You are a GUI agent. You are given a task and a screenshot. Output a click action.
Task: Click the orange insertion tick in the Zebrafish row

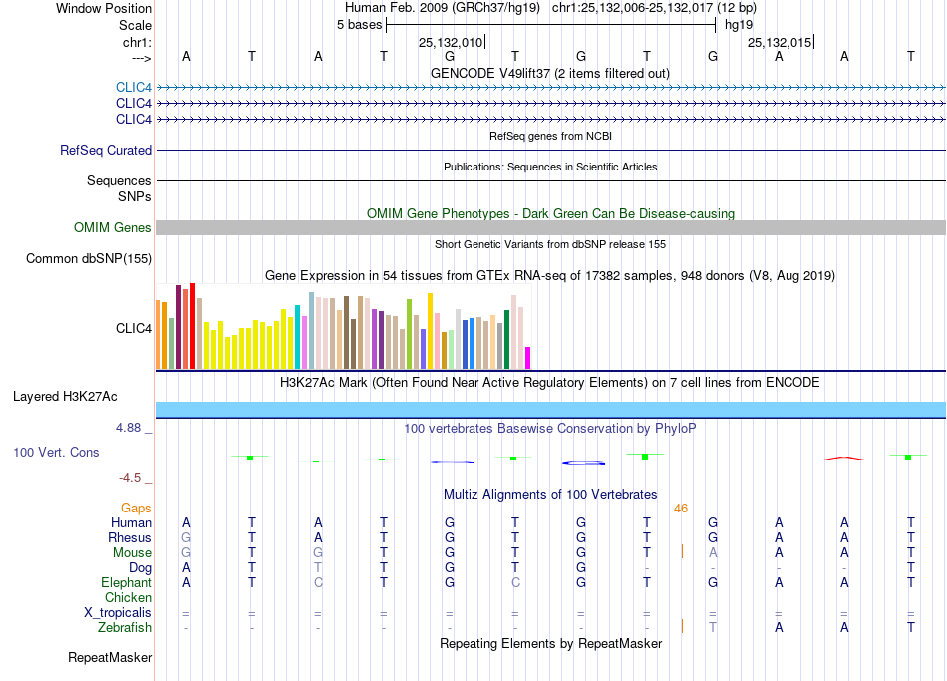point(682,626)
